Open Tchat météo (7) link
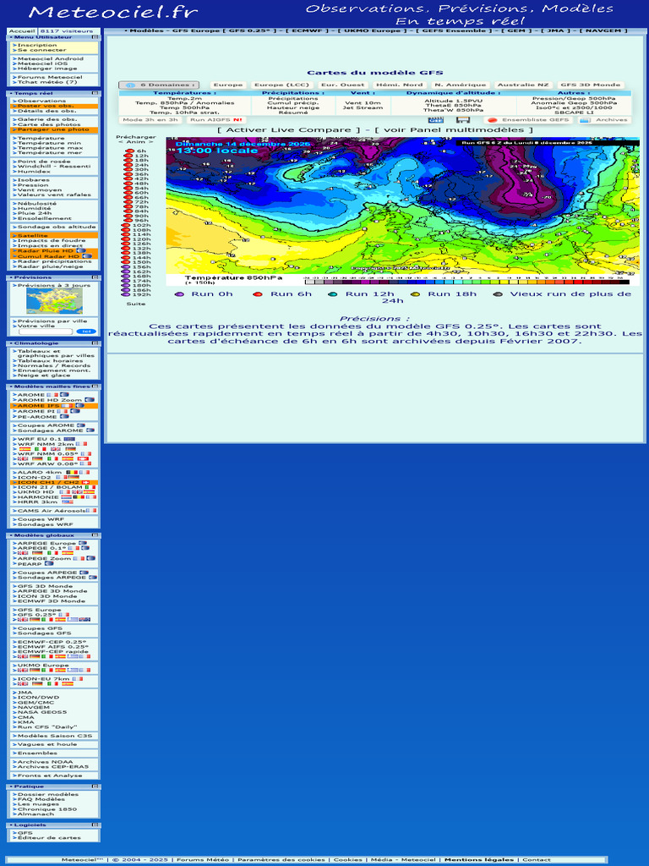The height and width of the screenshot is (866, 649). 47,82
